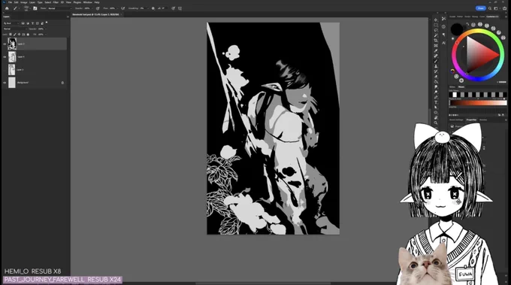The width and height of the screenshot is (511, 285).
Task: Open the Window menu
Action: pyautogui.click(x=88, y=2)
